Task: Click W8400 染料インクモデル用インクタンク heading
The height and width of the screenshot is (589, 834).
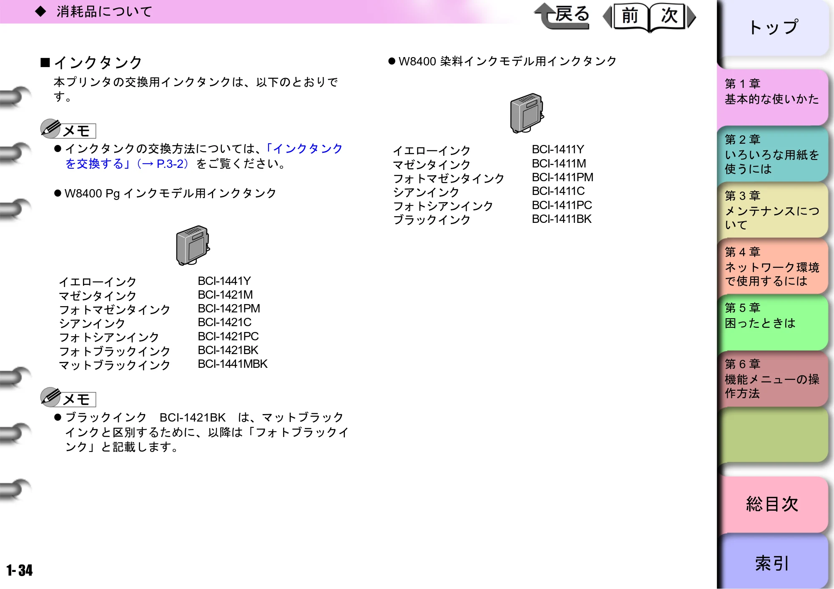Action: pos(507,62)
